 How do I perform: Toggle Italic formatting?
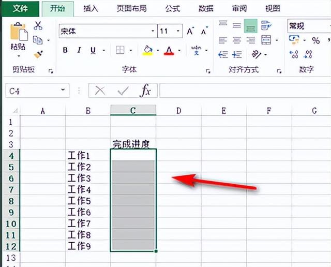[x=79, y=50]
